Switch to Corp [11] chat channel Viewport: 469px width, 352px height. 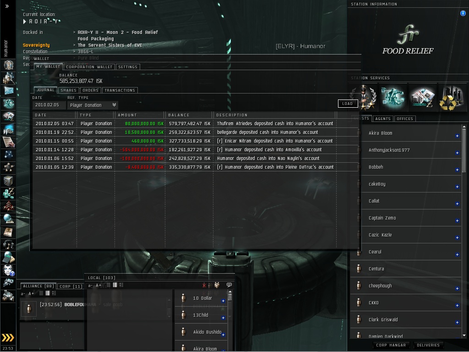pyautogui.click(x=71, y=286)
